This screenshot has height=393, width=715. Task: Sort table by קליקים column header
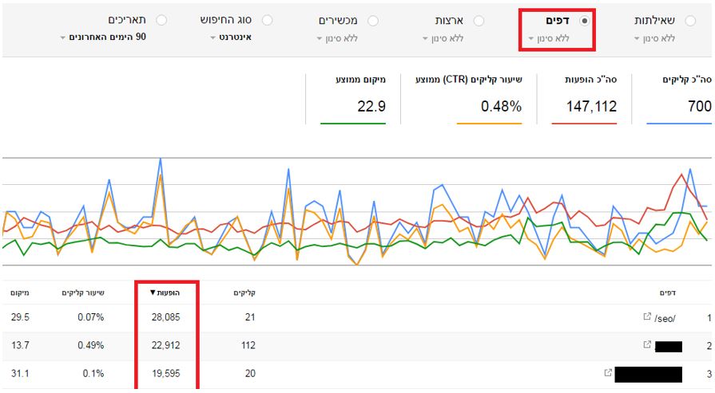pos(244,293)
